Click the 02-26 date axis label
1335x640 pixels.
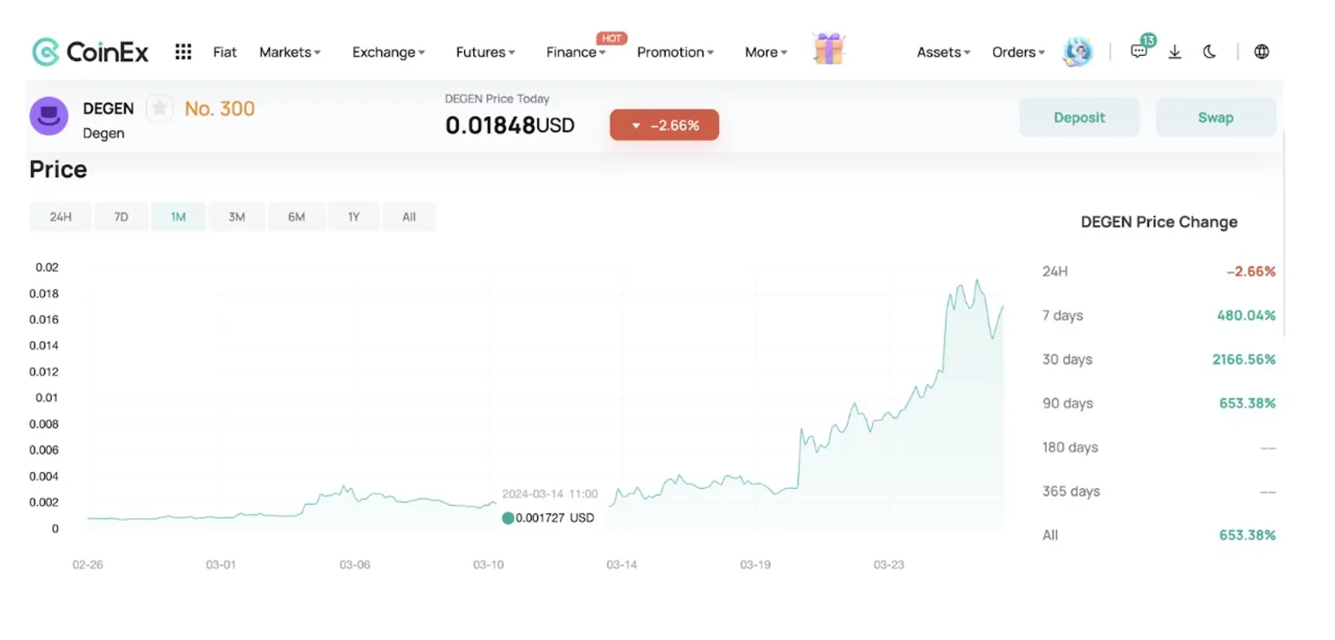pyautogui.click(x=88, y=565)
